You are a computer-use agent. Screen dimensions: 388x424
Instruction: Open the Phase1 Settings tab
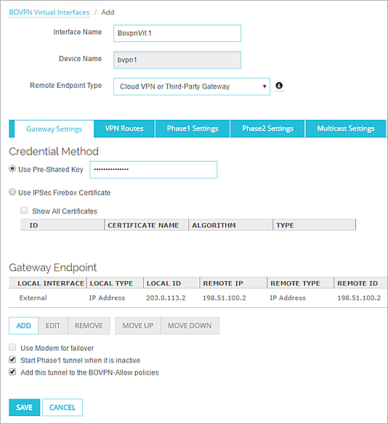tap(193, 129)
